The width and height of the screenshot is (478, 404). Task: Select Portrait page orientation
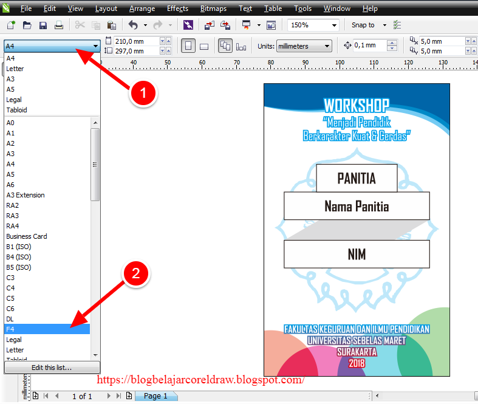tap(188, 46)
